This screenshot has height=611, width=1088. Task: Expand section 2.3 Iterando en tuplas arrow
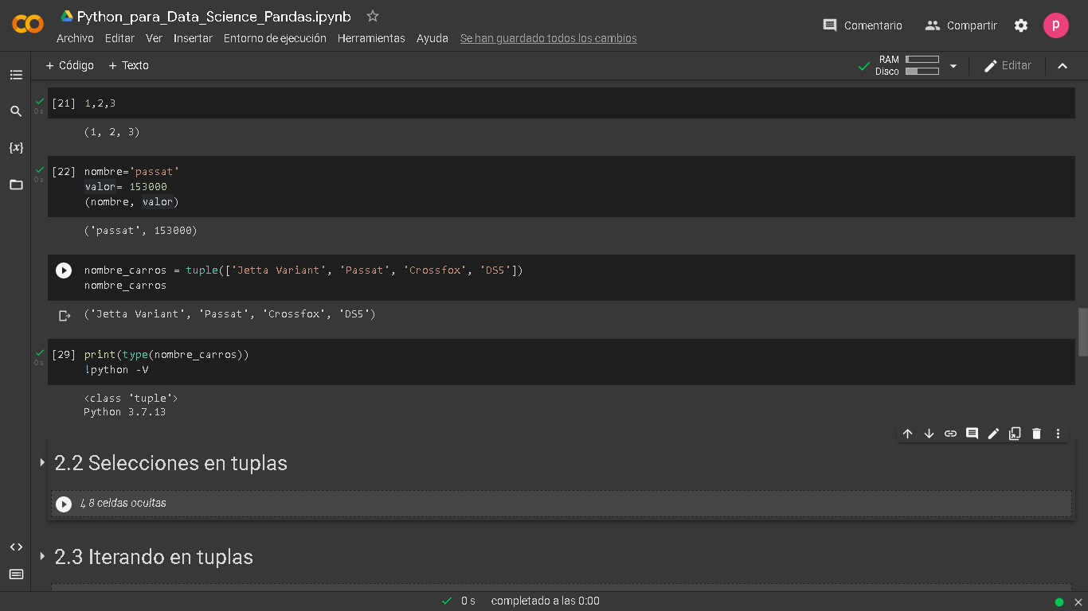pyautogui.click(x=42, y=556)
